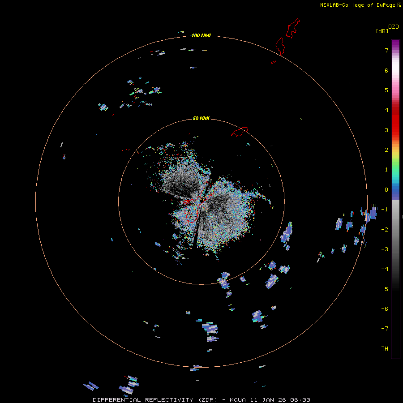403x403 pixels.
Task: Click the TH threshold label on legend
Action: 385,349
